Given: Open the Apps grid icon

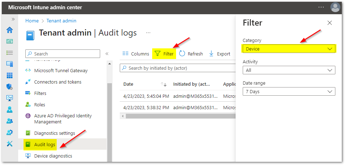Looking at the screenshot, I should pyautogui.click(x=10, y=75).
